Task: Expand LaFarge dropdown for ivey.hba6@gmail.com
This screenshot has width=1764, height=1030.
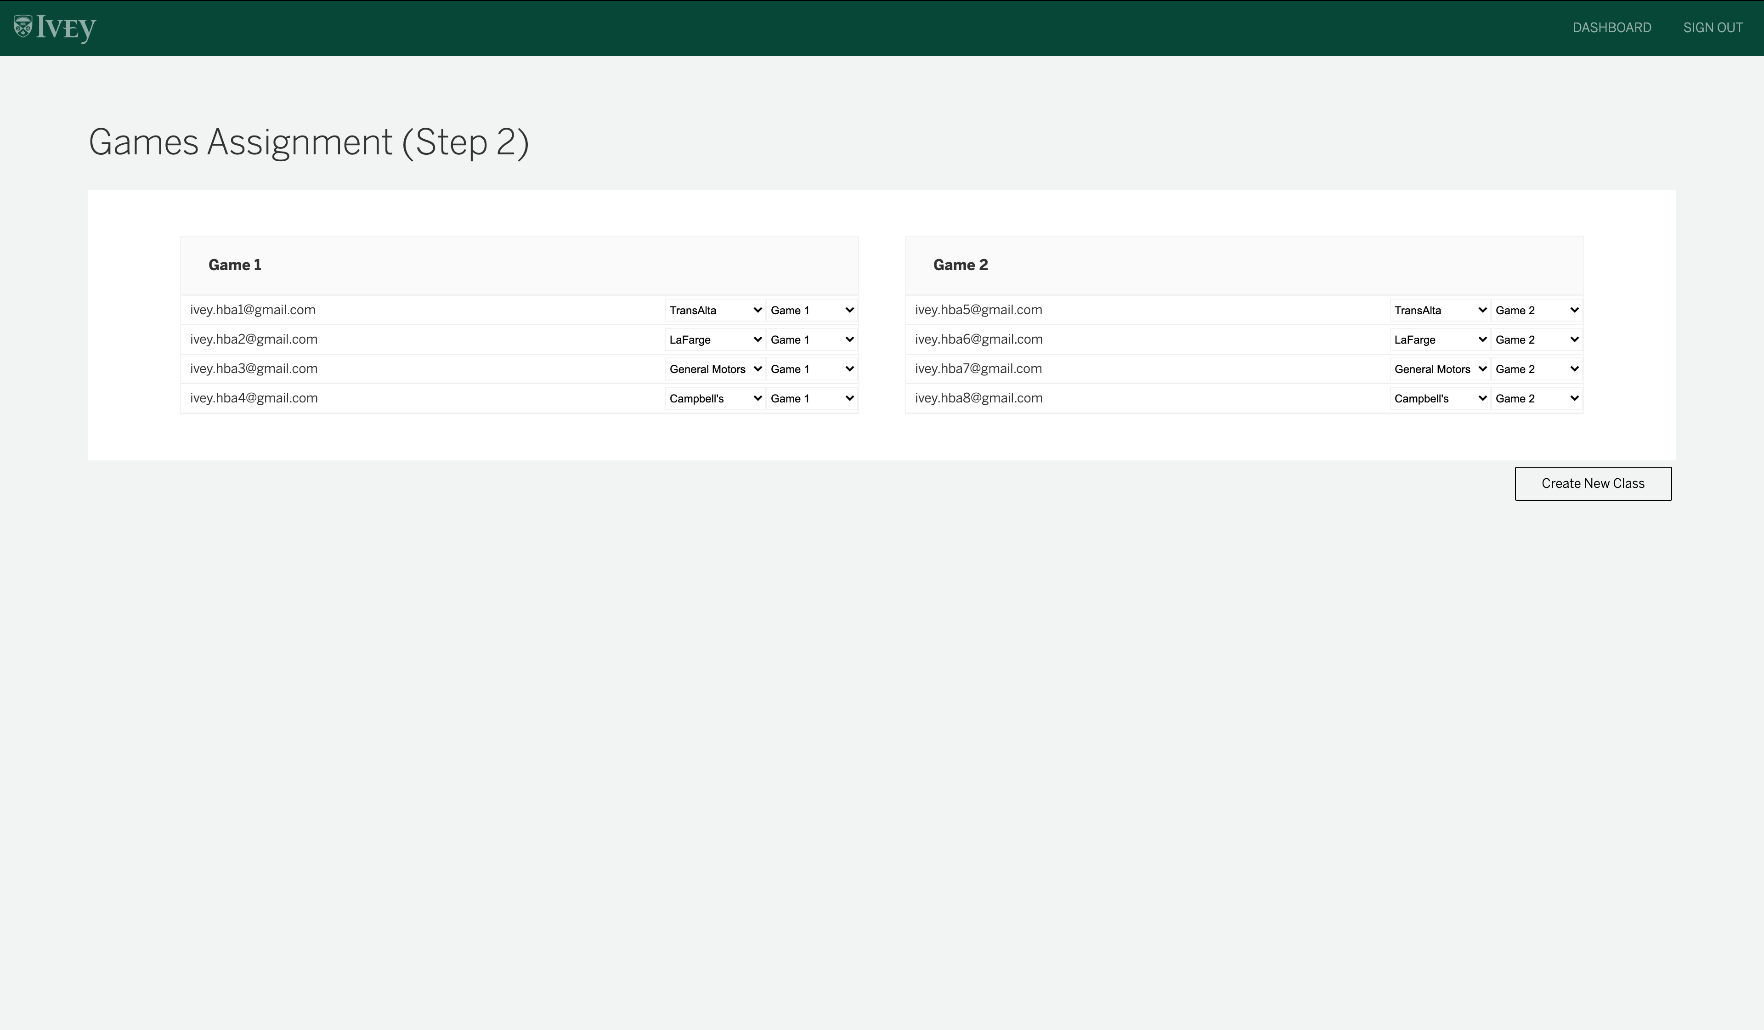Action: (1439, 340)
